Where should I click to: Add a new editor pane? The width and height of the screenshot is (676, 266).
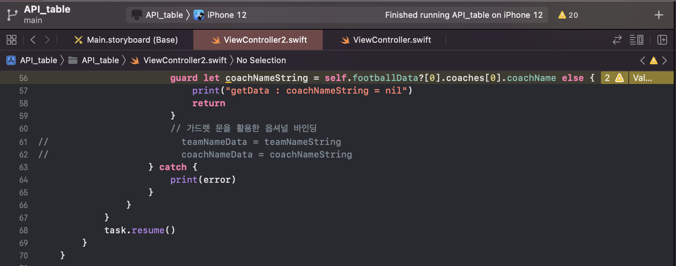[x=662, y=40]
